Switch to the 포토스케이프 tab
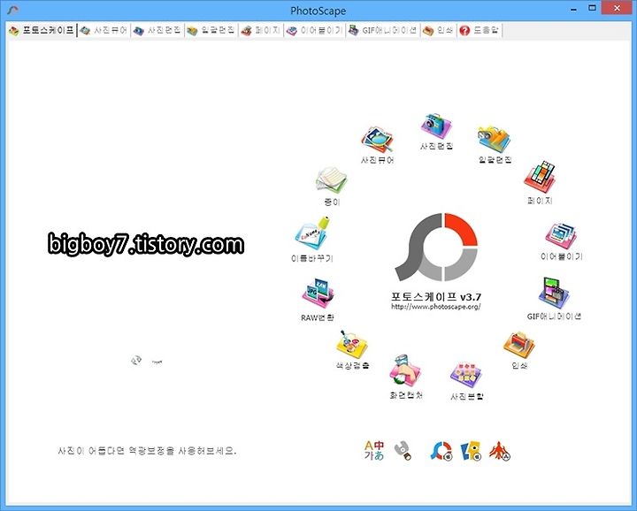637x511 pixels. [x=42, y=30]
